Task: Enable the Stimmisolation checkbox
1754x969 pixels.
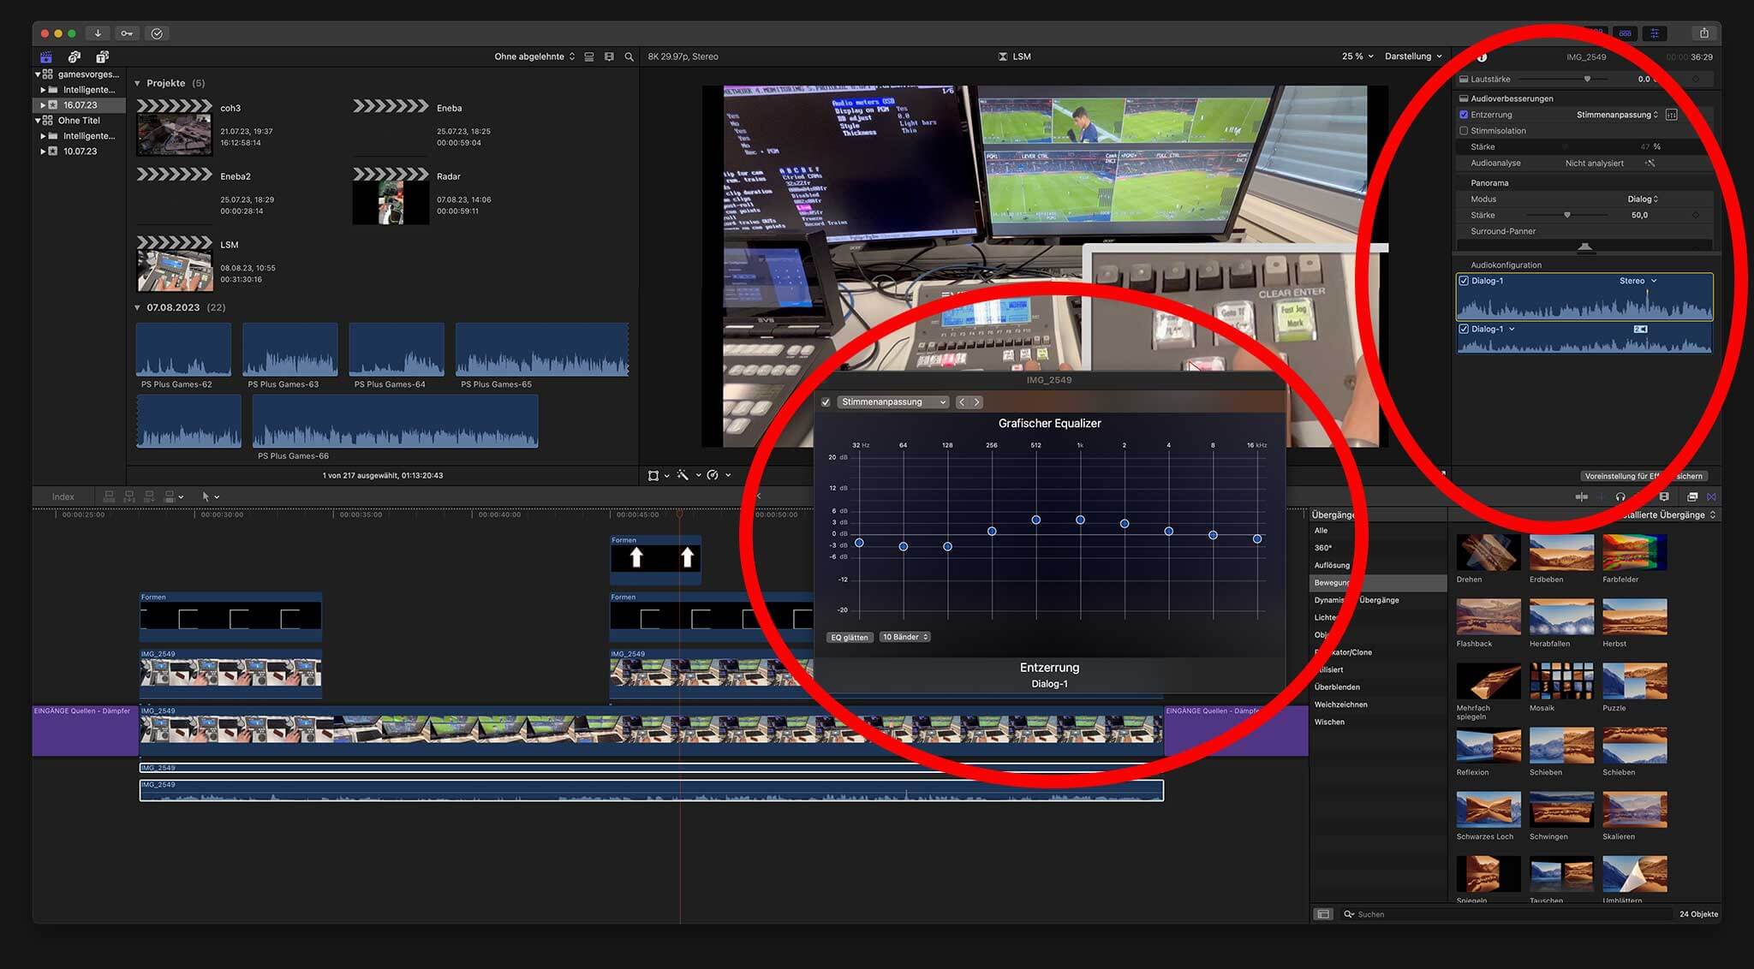Action: coord(1464,130)
